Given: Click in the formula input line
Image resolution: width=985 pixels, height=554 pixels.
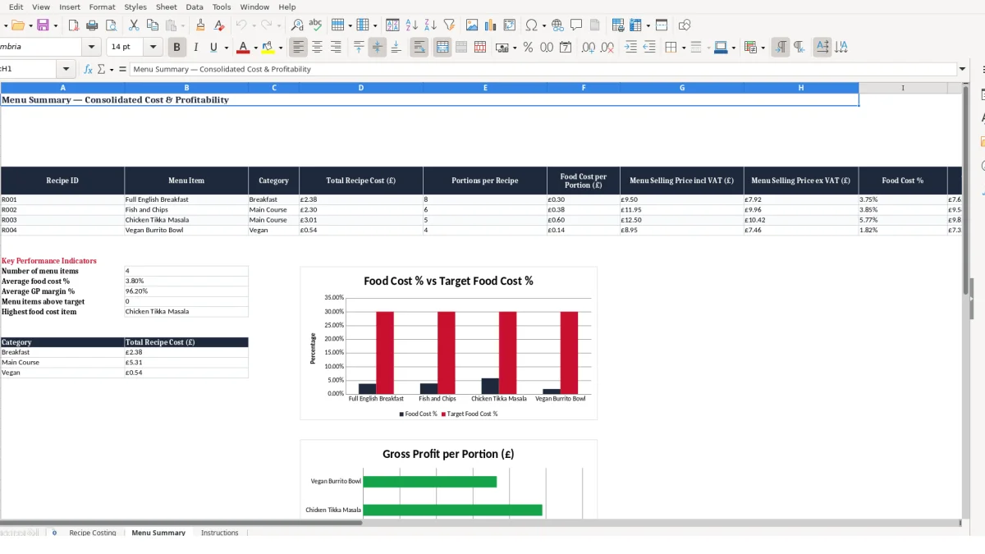Looking at the screenshot, I should [x=543, y=70].
